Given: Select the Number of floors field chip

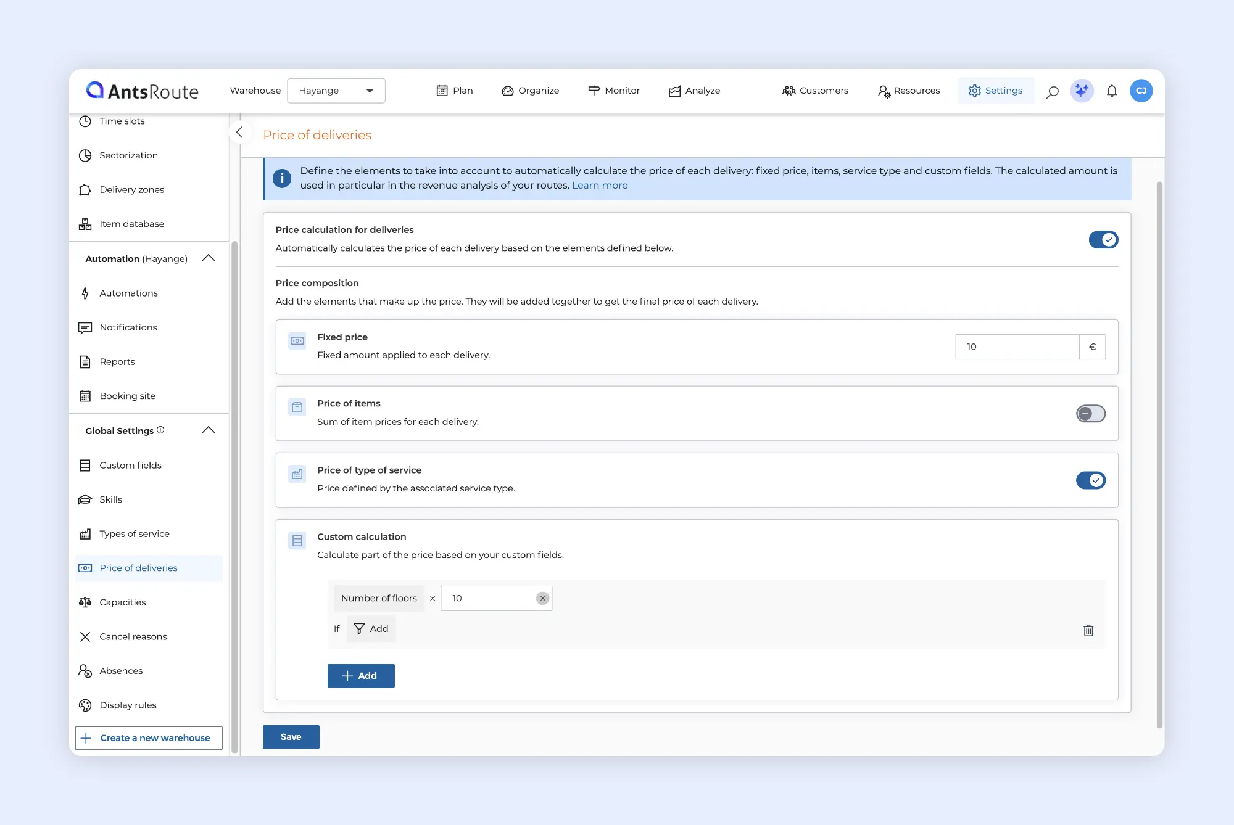Looking at the screenshot, I should click(x=379, y=598).
